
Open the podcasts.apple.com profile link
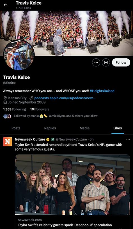[x=65, y=98]
